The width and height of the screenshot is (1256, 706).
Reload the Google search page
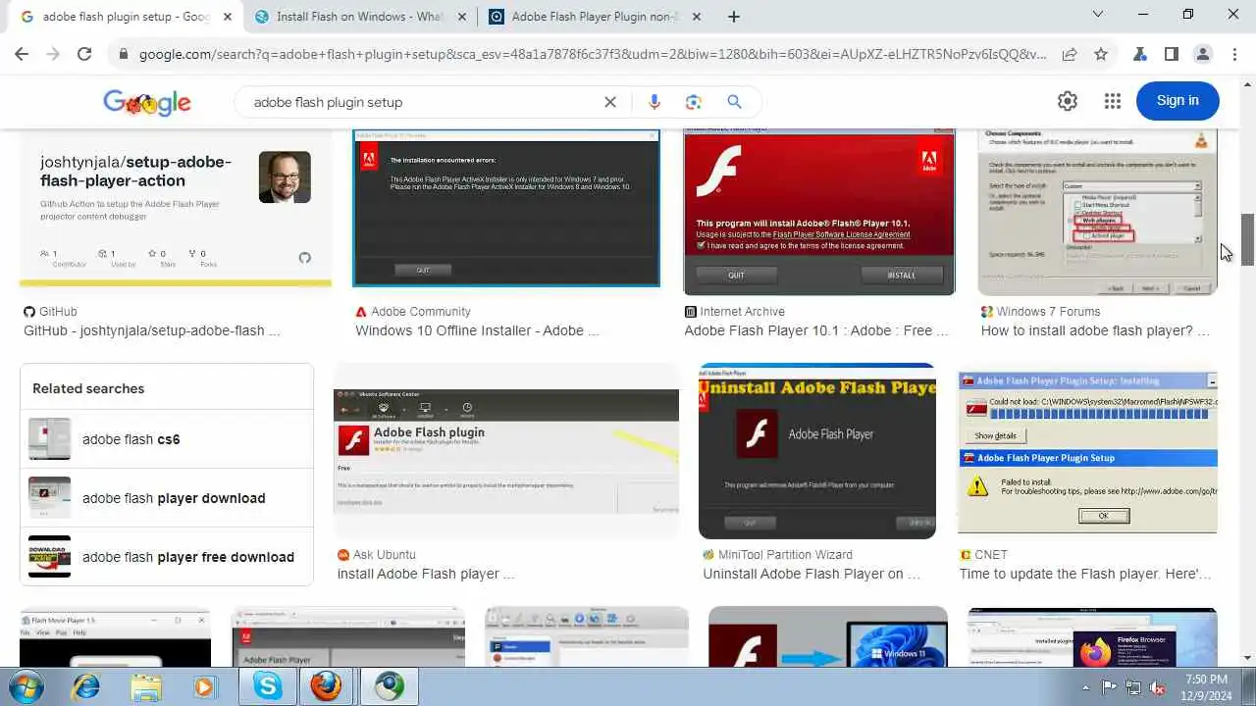(84, 55)
